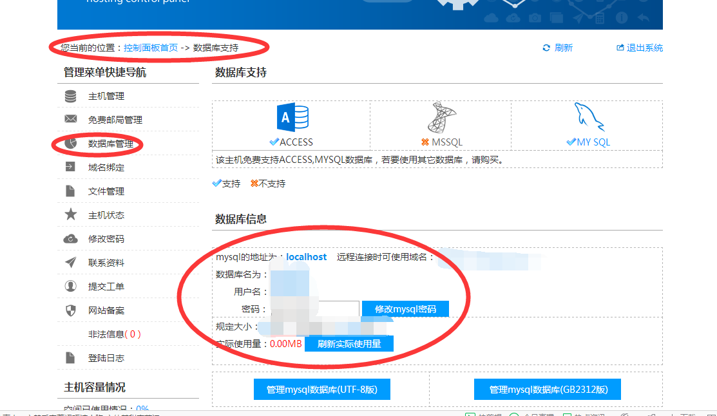Screen dimensions: 717x416
Task: Click the shield icon beside 网站备案
Action: (70, 310)
